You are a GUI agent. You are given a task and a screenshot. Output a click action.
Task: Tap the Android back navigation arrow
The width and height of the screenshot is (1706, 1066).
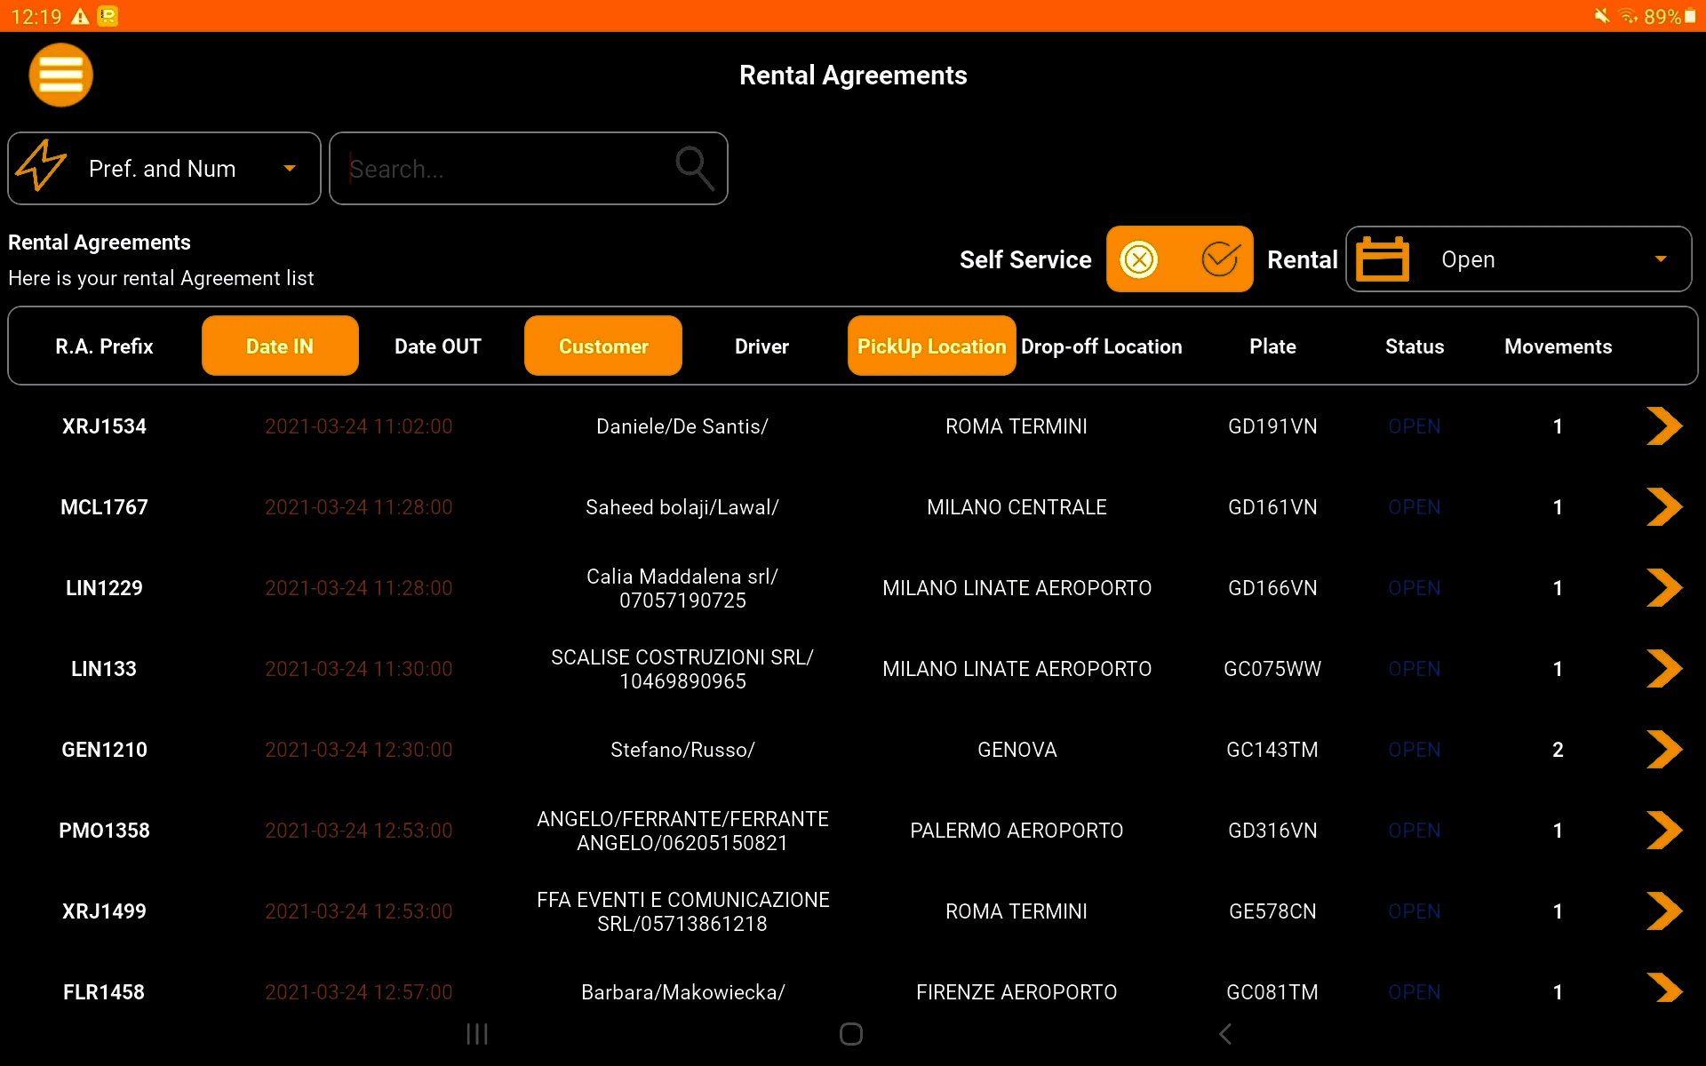1225,1034
